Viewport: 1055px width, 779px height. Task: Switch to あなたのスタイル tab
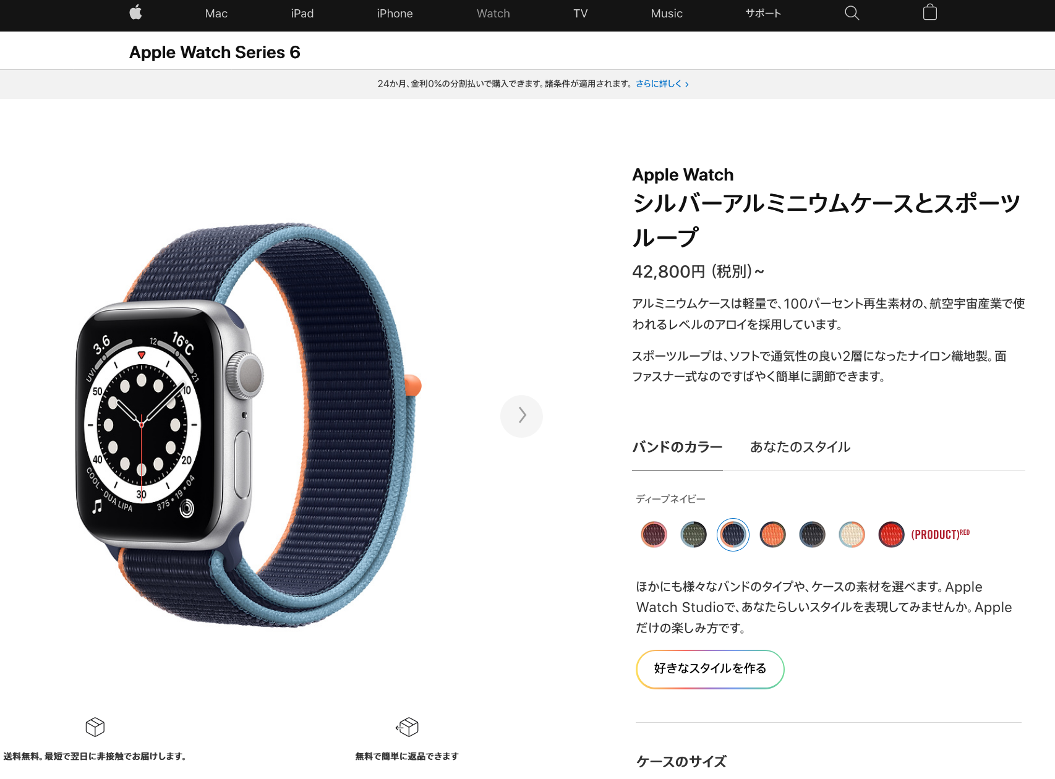[x=800, y=447]
